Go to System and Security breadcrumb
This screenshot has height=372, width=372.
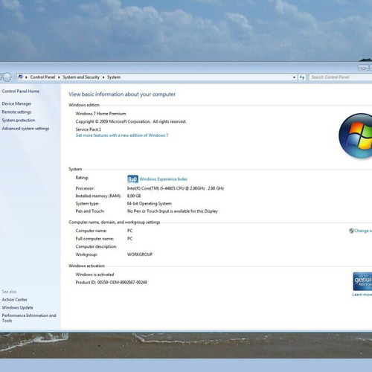pos(81,77)
